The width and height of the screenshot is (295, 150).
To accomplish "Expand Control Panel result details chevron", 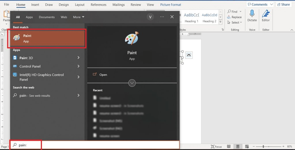I will click(78, 66).
